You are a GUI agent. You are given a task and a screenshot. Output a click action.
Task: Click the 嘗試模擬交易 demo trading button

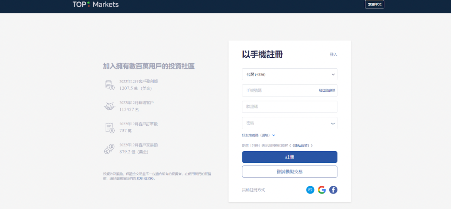290,172
